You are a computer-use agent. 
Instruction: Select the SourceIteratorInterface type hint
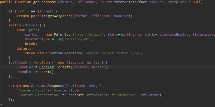click(123, 2)
